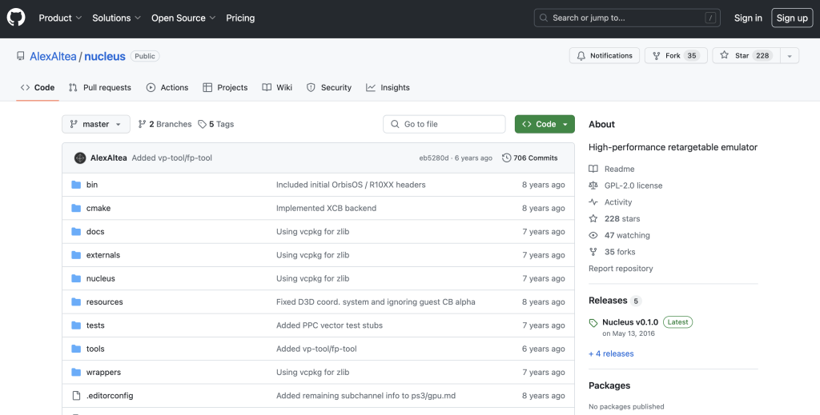Click the Sign up button
Viewport: 820px width, 415px height.
click(792, 18)
